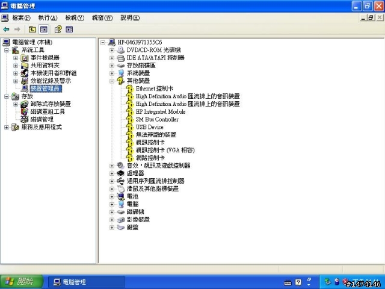Open the 執行(A) menu
Viewport: 385px width, 289px height.
click(x=48, y=18)
